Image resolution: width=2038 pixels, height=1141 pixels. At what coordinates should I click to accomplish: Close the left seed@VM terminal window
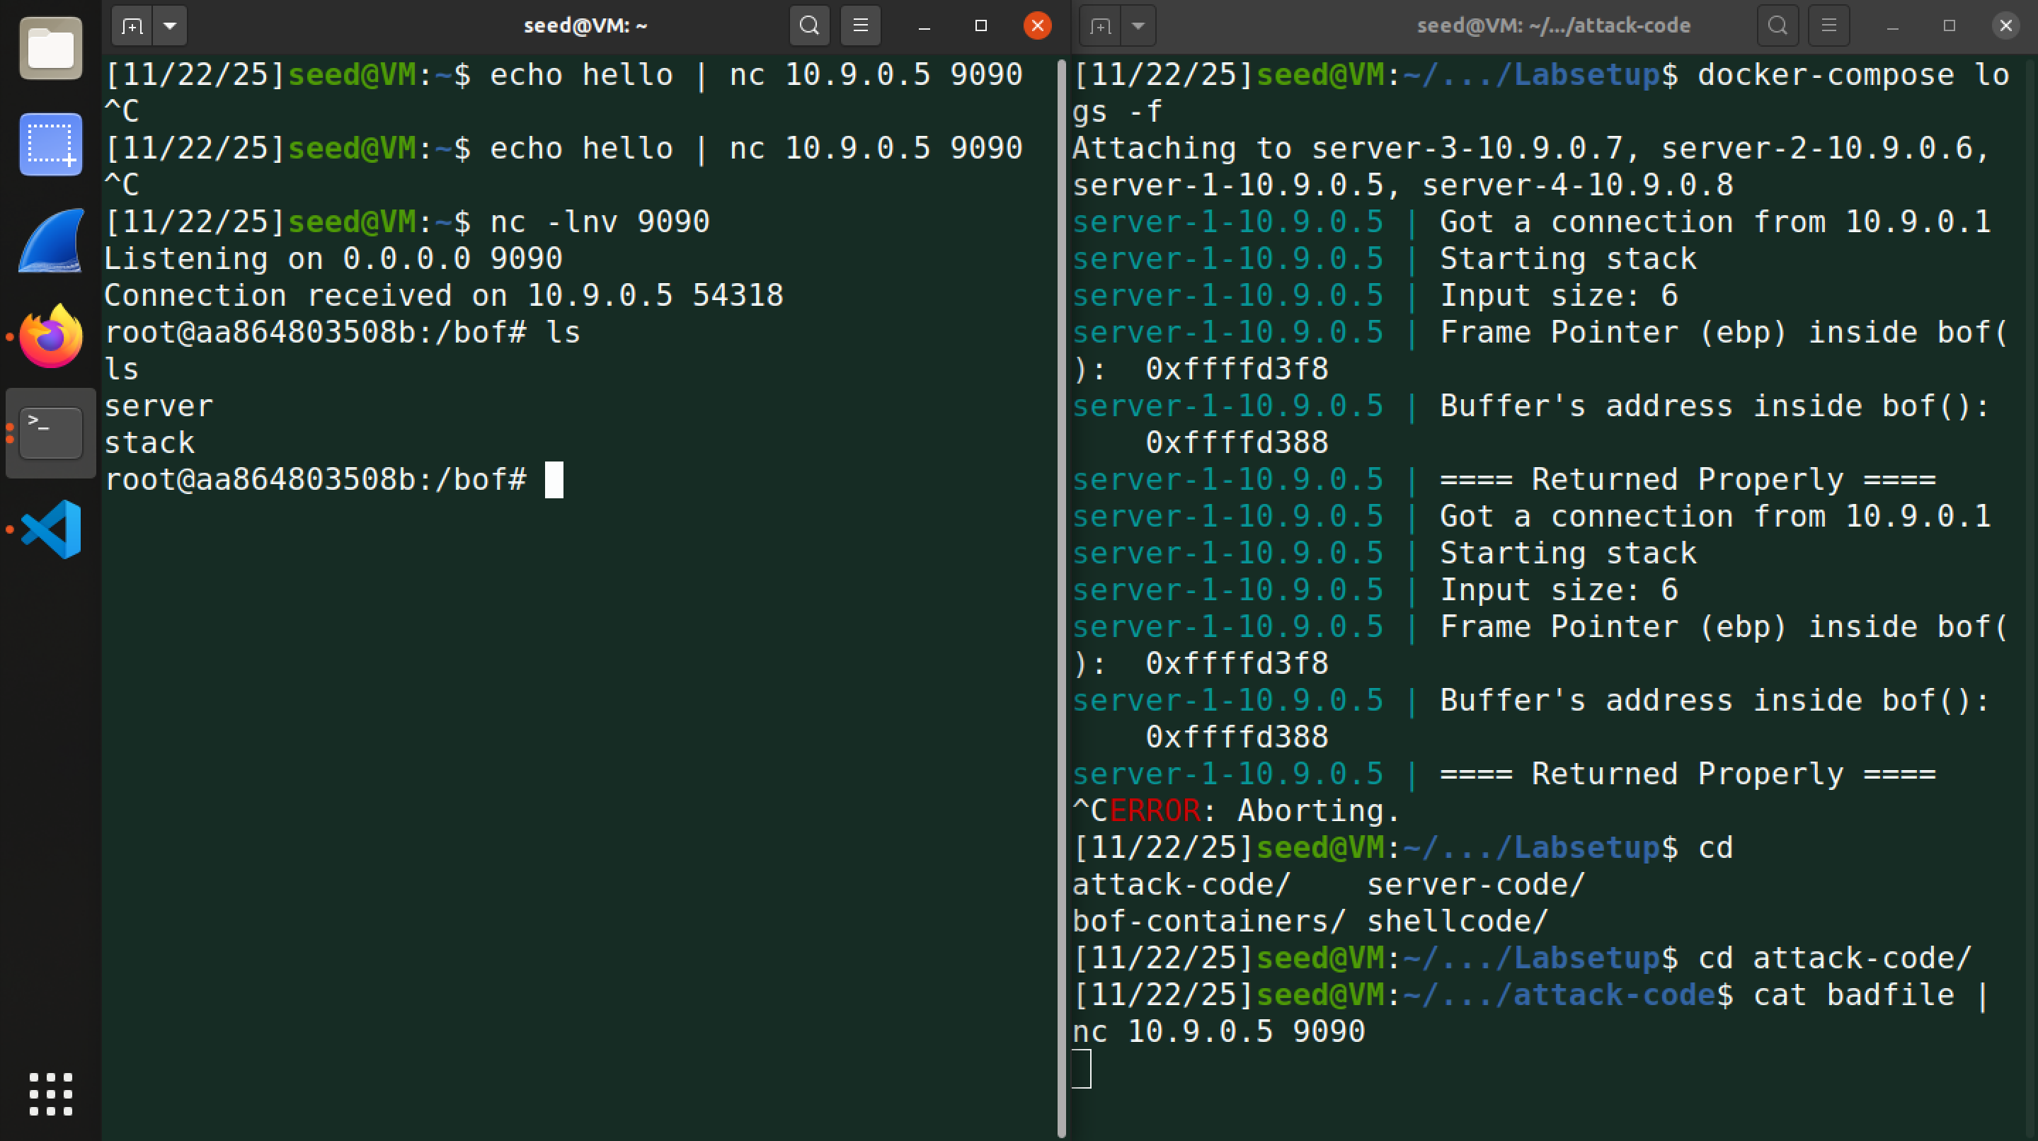click(x=1037, y=26)
